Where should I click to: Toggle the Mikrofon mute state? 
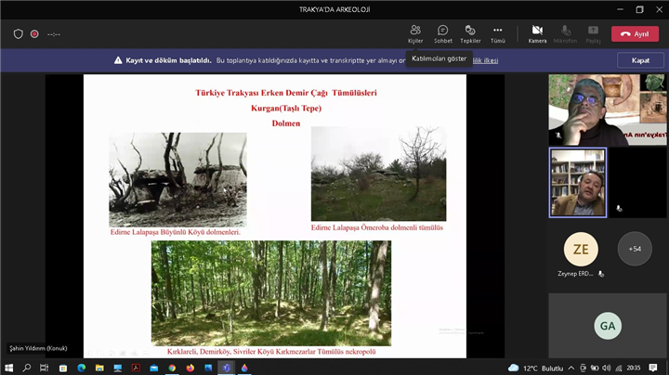tap(565, 33)
